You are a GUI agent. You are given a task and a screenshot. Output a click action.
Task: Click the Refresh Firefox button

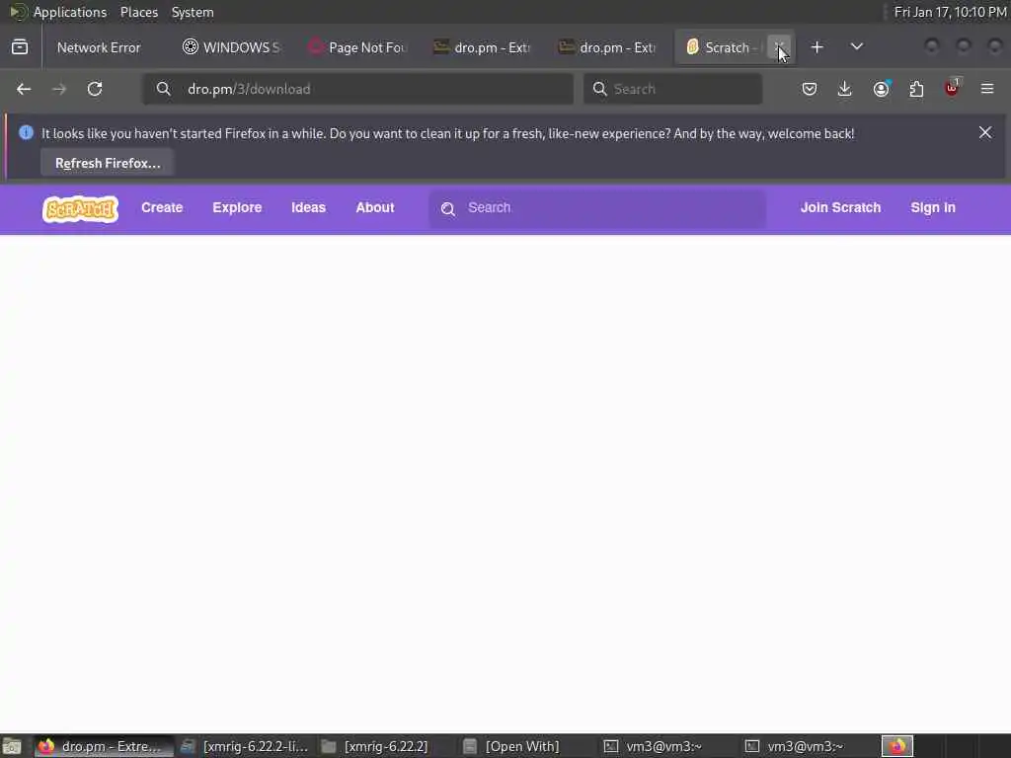point(108,163)
